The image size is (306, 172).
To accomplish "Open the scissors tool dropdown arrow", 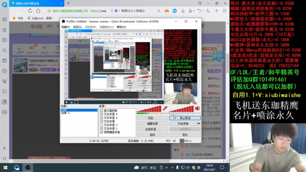I will (x=194, y=11).
